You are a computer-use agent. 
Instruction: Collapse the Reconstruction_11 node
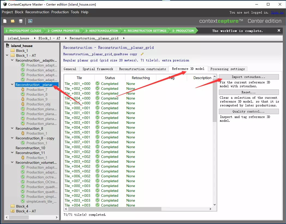12,153
